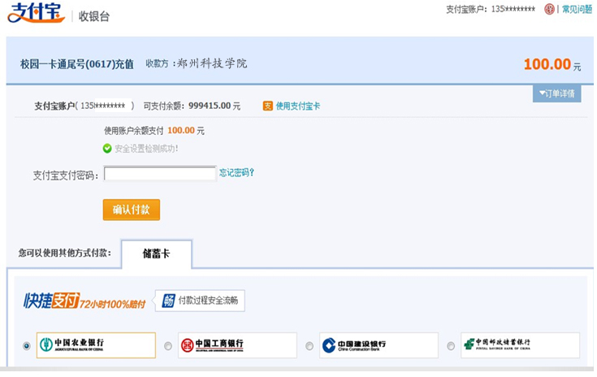This screenshot has width=597, height=377.
Task: Click the 忘记密码? link
Action: click(236, 173)
